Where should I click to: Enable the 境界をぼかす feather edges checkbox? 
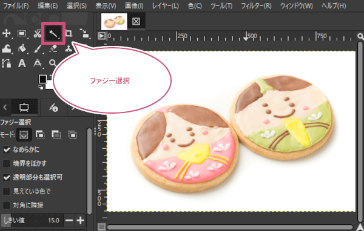(x=7, y=164)
